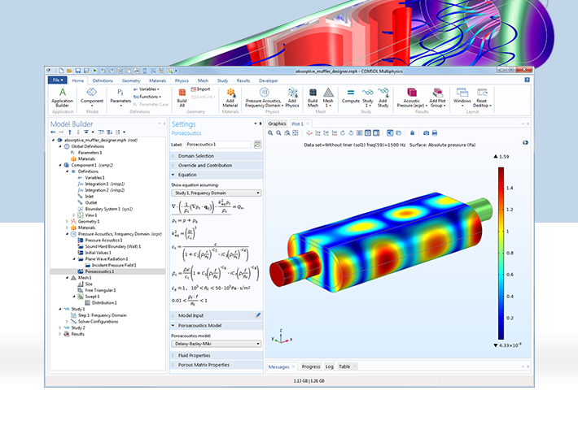Click the save icon in quick access toolbar
The width and height of the screenshot is (578, 425).
(x=78, y=70)
